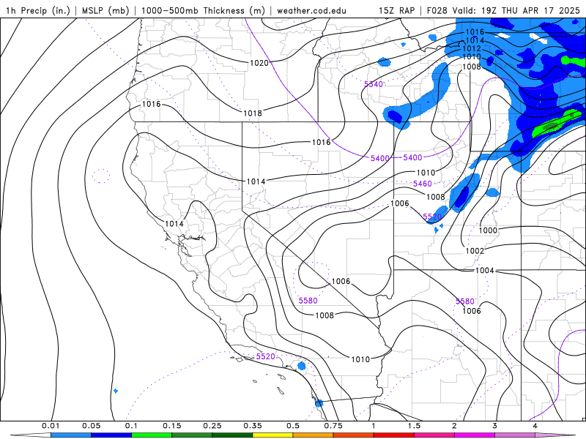
Task: Click the 1004 isobar label
Action: point(485,270)
